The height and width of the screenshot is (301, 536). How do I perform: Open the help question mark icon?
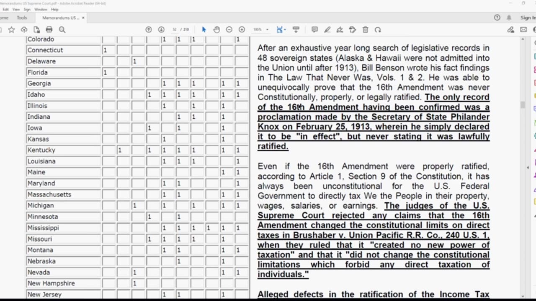497,18
